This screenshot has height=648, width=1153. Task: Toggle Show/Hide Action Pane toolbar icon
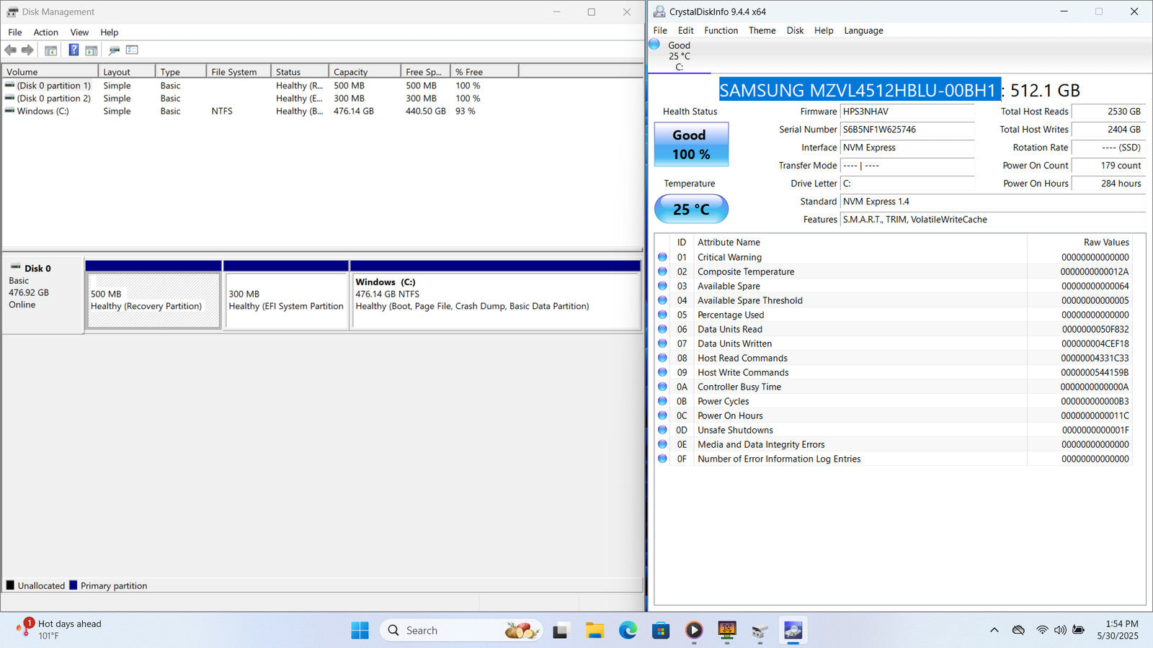tap(92, 50)
